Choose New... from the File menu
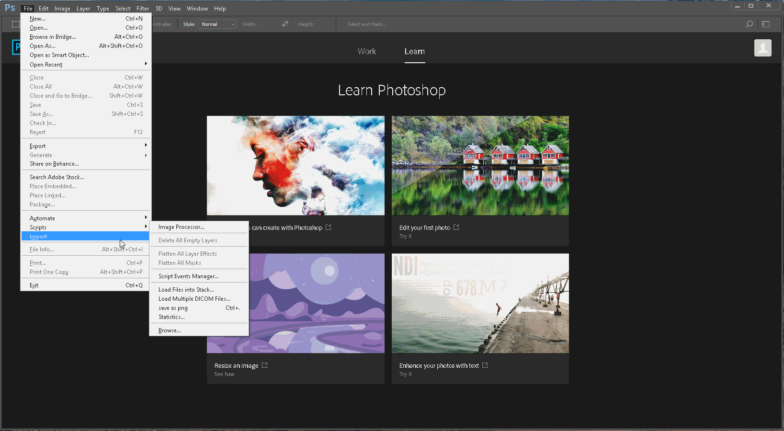The image size is (784, 431). pyautogui.click(x=86, y=18)
